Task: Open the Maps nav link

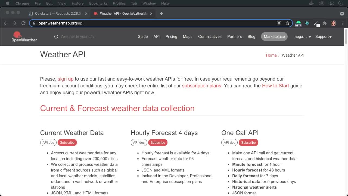Action: (x=188, y=36)
